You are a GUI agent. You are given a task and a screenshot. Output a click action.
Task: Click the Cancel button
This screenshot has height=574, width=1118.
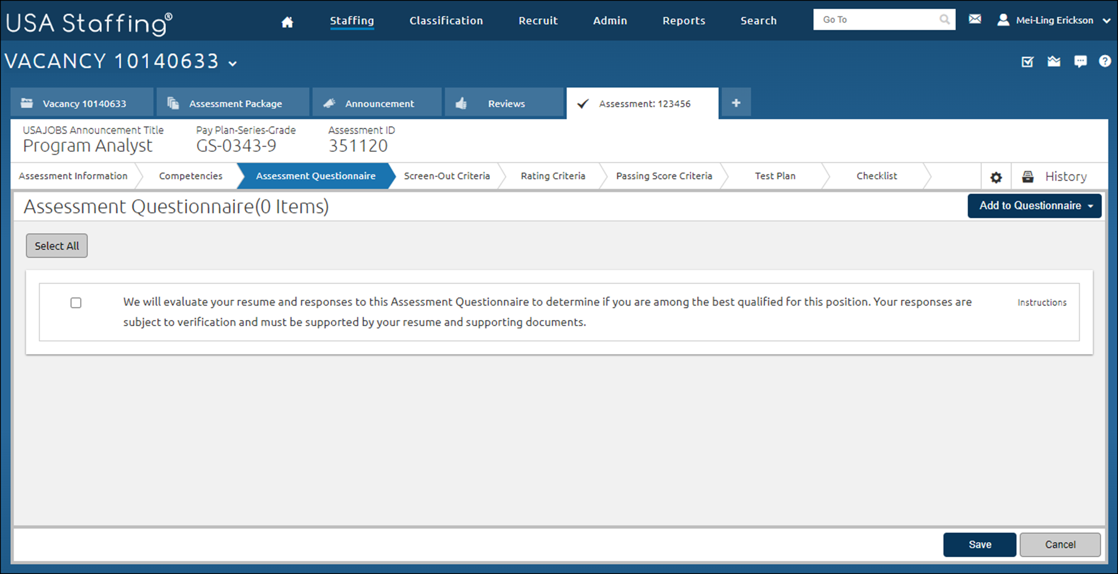(x=1060, y=544)
